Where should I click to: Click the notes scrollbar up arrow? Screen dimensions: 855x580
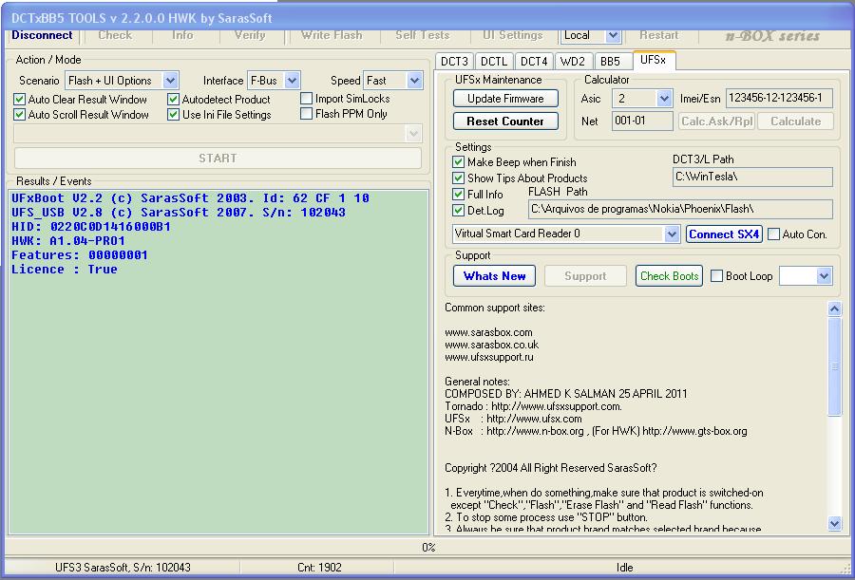(x=834, y=309)
